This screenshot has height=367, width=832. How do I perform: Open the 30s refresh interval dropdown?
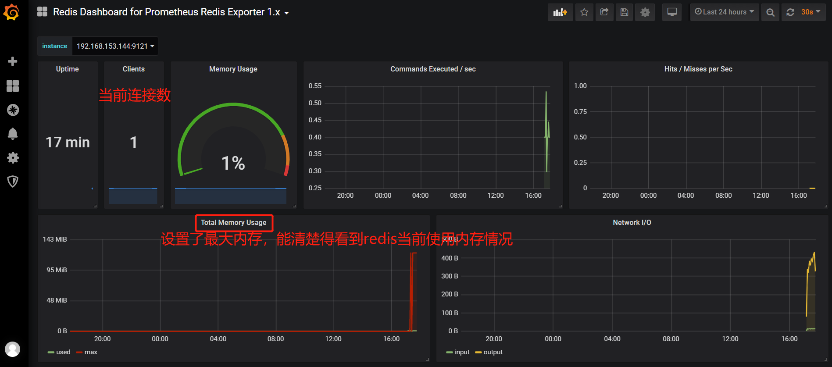[811, 12]
